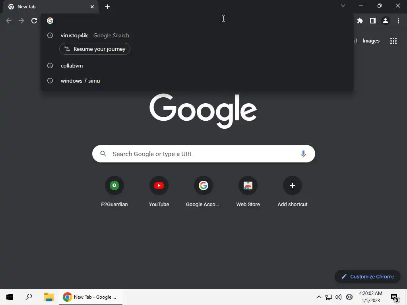The height and width of the screenshot is (305, 407).
Task: Click the Google logo
Action: click(203, 111)
